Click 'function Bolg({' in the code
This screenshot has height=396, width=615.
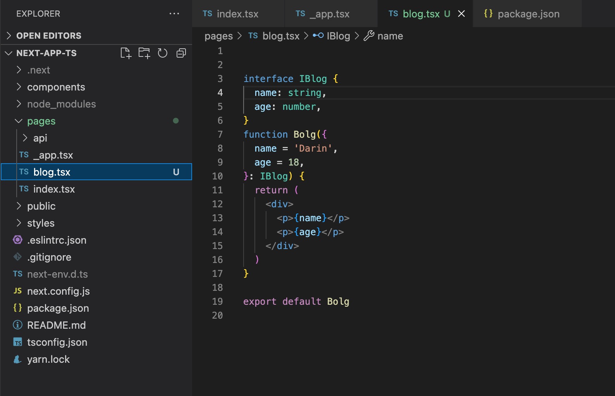[x=285, y=134]
